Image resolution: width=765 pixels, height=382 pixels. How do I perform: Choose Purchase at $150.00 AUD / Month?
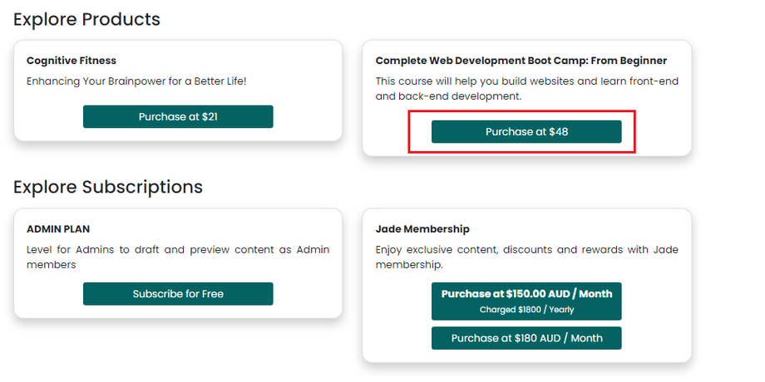tap(526, 294)
